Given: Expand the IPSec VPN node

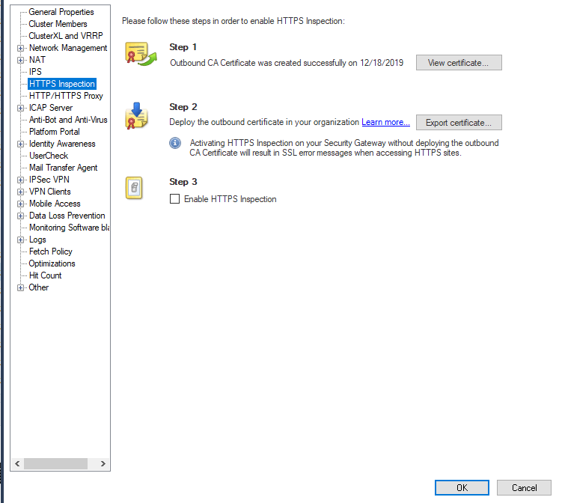Looking at the screenshot, I should pyautogui.click(x=21, y=180).
